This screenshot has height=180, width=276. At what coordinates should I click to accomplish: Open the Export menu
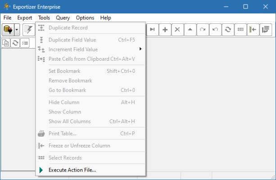(25, 18)
